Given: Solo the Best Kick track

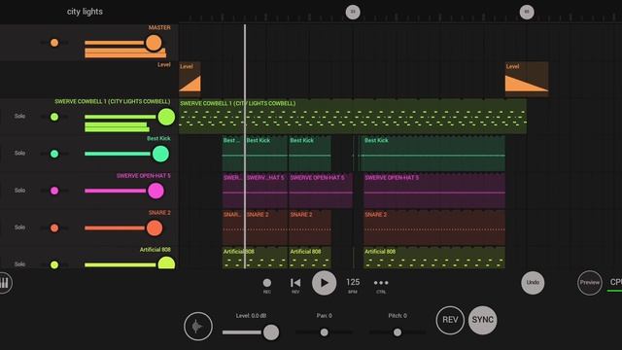Looking at the screenshot, I should [19, 154].
